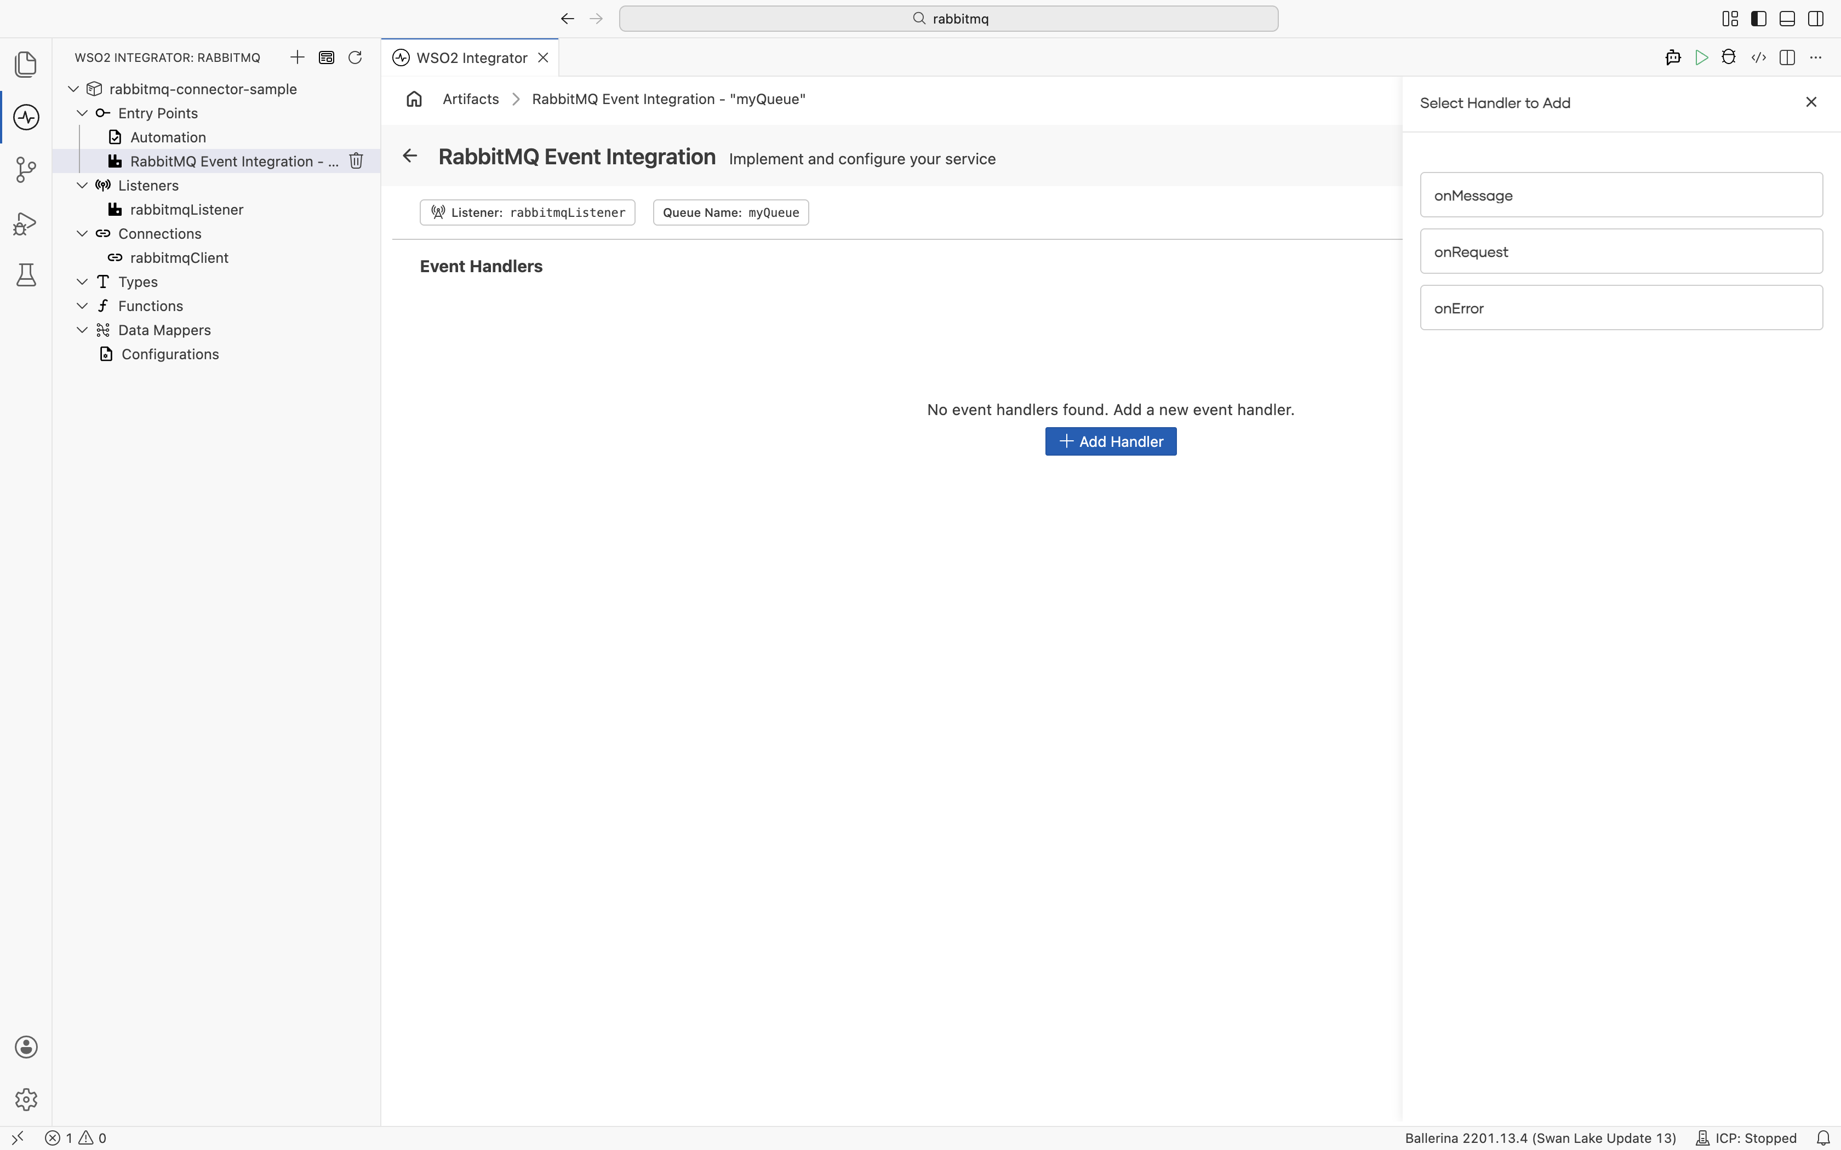Viewport: 1841px width, 1150px height.
Task: Click the plus icon in integrator sidebar header
Action: [298, 57]
